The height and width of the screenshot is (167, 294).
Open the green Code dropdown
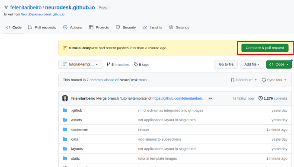click(x=279, y=64)
